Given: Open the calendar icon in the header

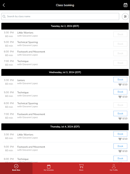Looking at the screenshot, I should (x=125, y=5).
